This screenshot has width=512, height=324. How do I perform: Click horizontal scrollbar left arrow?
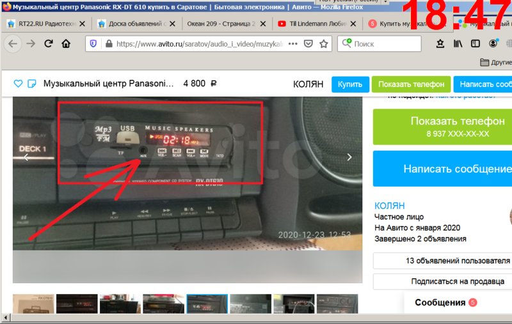coord(6,317)
